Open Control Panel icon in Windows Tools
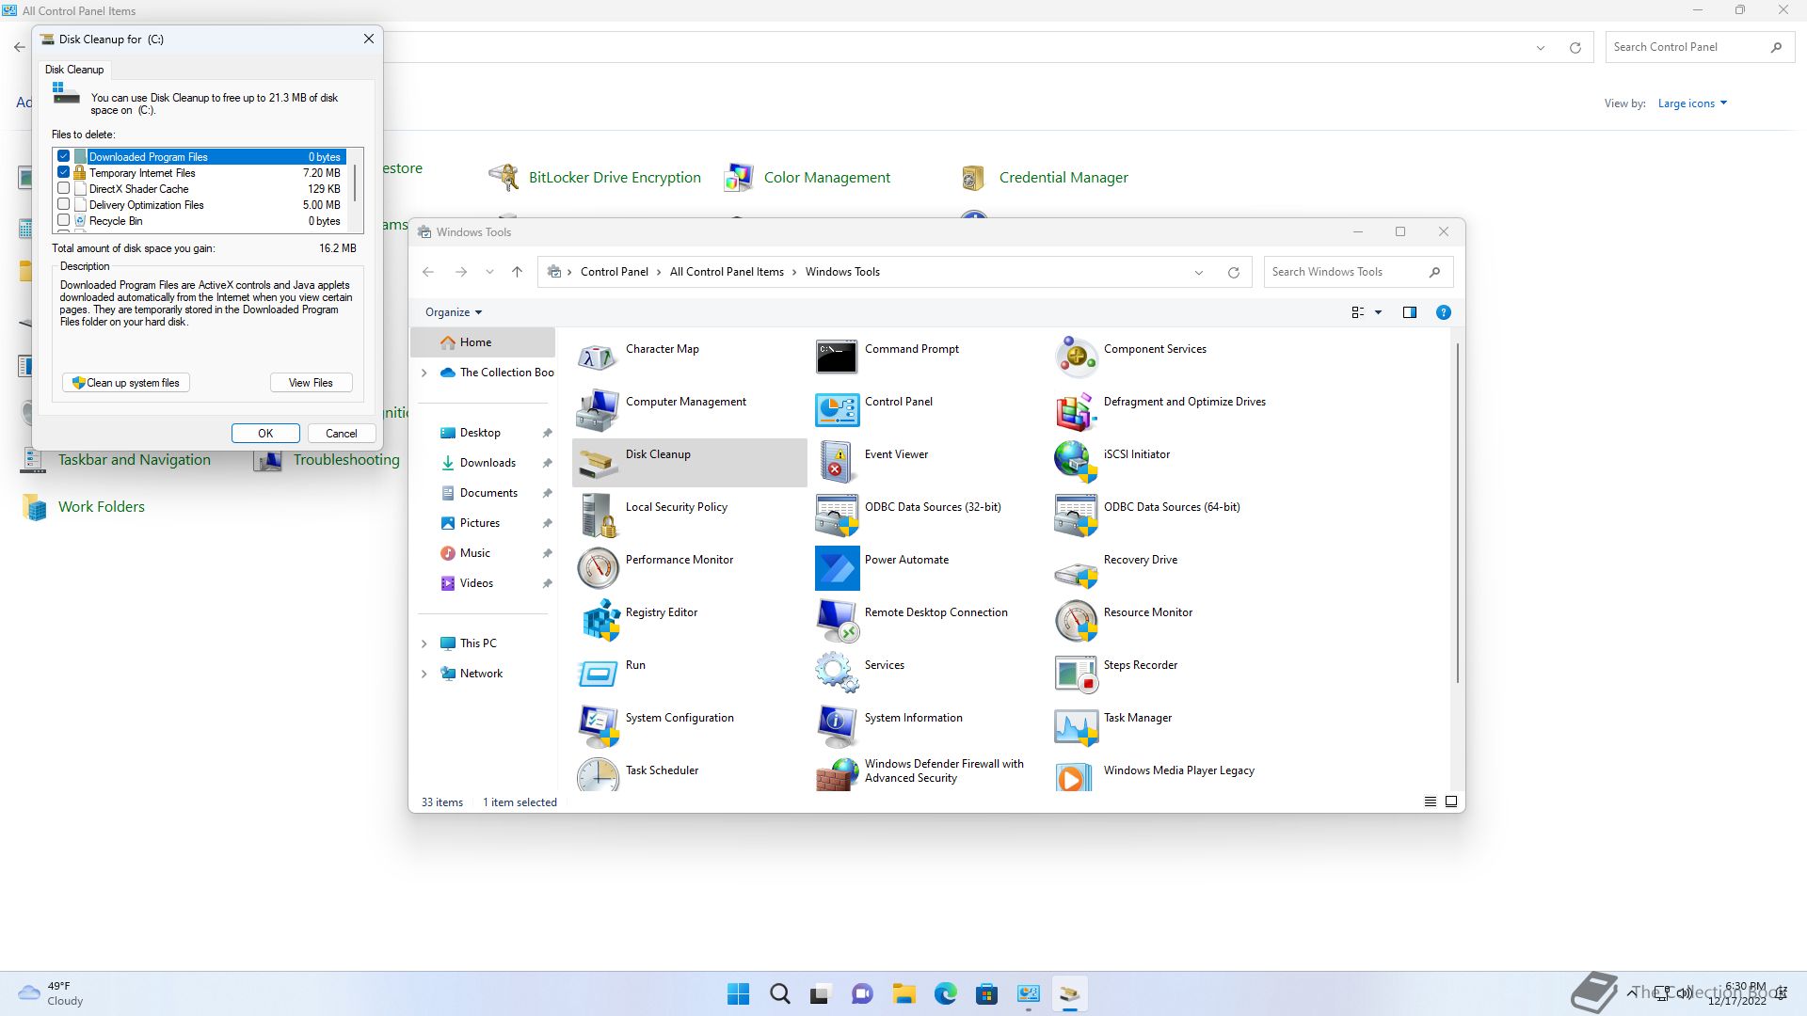 coord(837,410)
